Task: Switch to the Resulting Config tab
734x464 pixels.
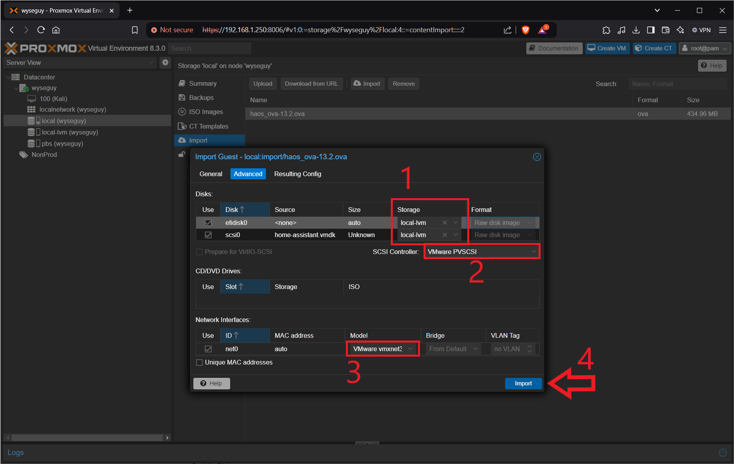Action: point(297,174)
